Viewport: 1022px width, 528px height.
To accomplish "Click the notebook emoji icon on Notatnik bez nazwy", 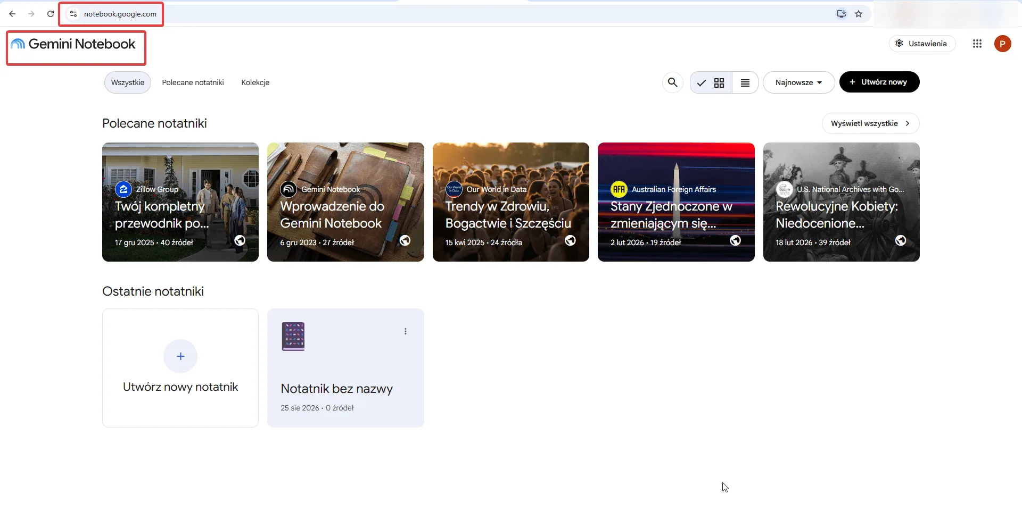I will (x=293, y=337).
